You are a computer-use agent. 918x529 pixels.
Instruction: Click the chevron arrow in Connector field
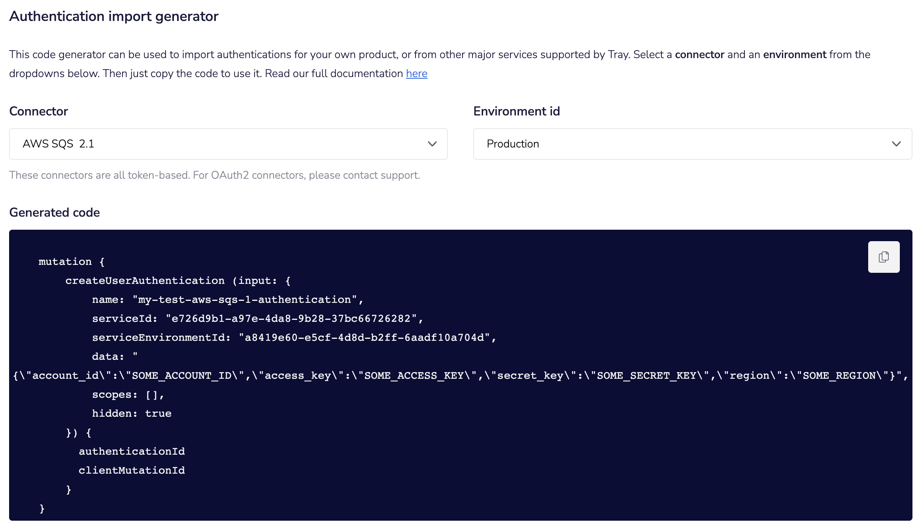click(432, 144)
